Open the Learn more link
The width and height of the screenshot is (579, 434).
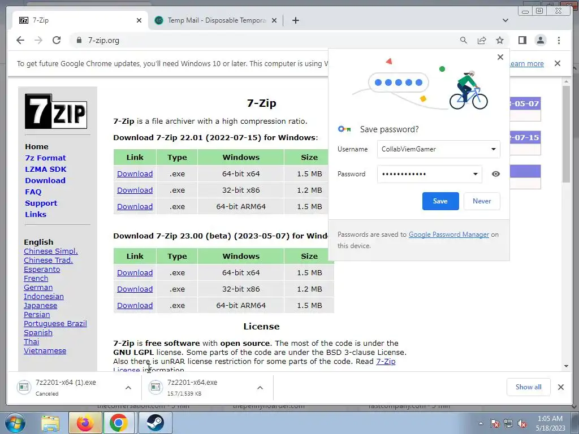[x=527, y=63]
